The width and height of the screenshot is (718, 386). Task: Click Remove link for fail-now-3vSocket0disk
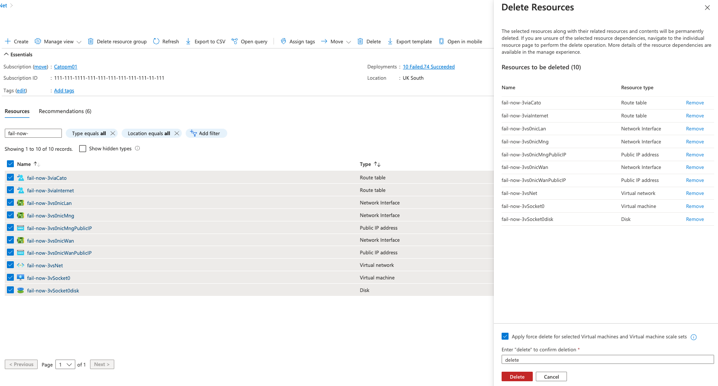click(695, 219)
